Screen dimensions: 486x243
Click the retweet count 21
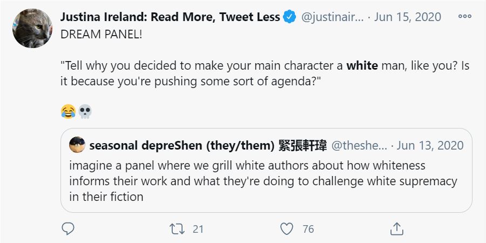(198, 229)
